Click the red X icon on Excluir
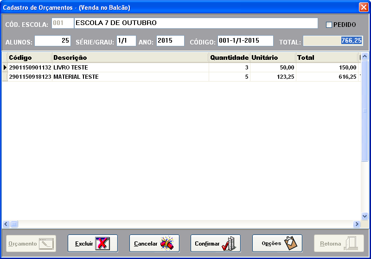Screen dimensions: 371x259 click(x=102, y=243)
